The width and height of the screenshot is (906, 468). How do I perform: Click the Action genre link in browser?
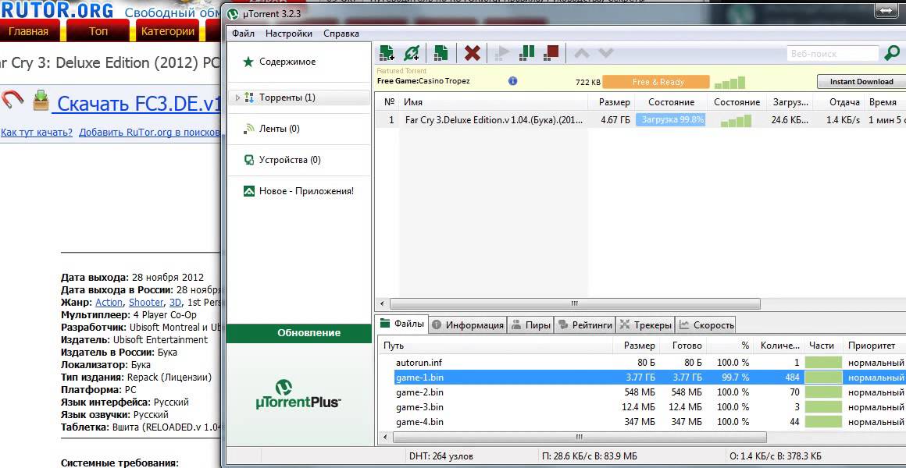coord(109,303)
